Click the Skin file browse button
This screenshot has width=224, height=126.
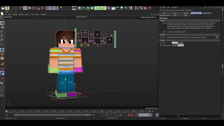coord(217,37)
